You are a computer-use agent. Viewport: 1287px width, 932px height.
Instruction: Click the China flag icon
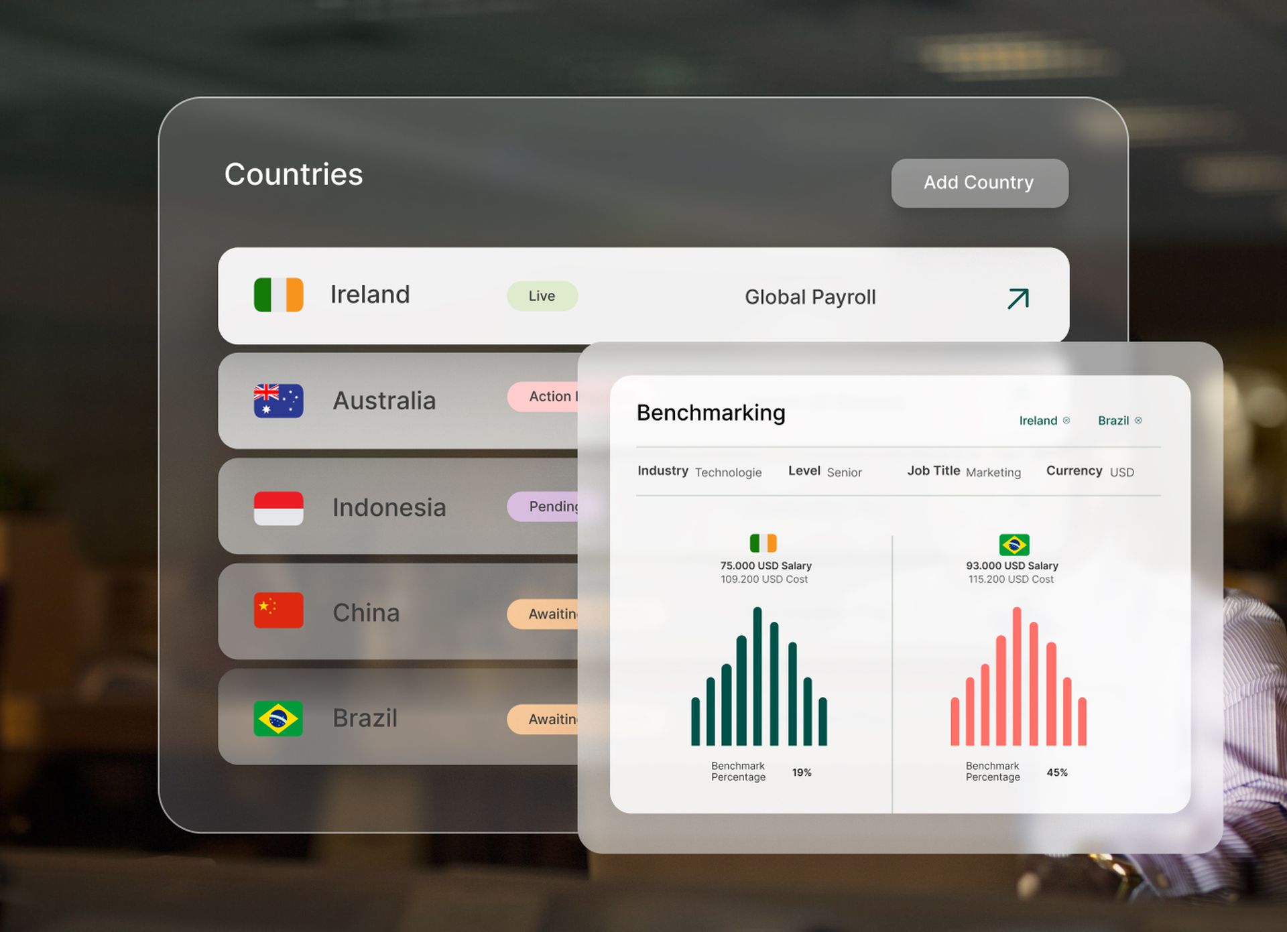click(x=278, y=610)
